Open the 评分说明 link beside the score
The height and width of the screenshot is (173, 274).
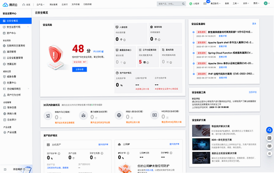[98, 52]
